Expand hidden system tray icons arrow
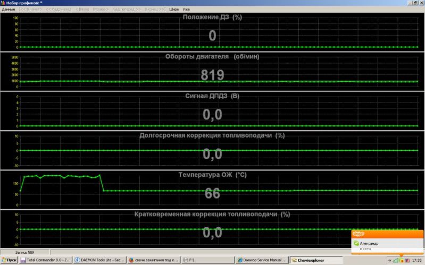This screenshot has width=425, height=265. [x=389, y=260]
